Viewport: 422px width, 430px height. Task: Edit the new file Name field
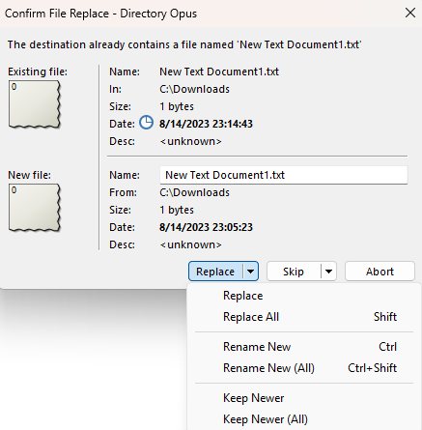click(284, 175)
